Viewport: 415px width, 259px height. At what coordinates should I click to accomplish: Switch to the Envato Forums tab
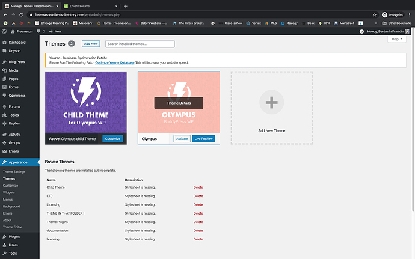[x=90, y=6]
